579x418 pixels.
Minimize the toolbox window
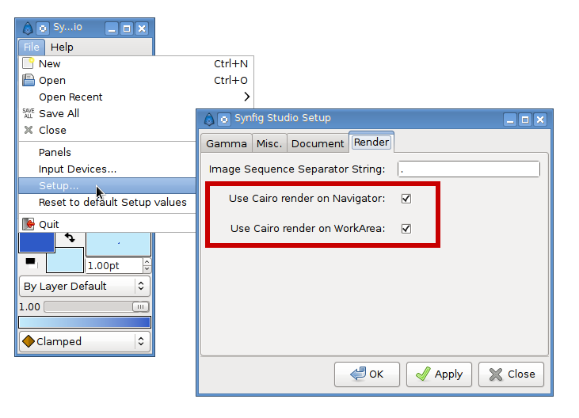112,28
